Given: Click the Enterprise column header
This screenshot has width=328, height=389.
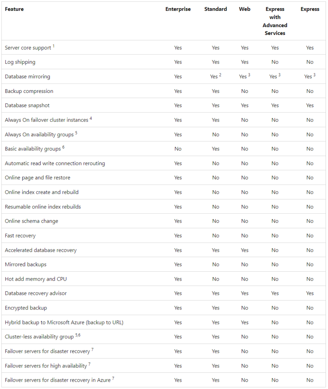Looking at the screenshot, I should (x=178, y=9).
